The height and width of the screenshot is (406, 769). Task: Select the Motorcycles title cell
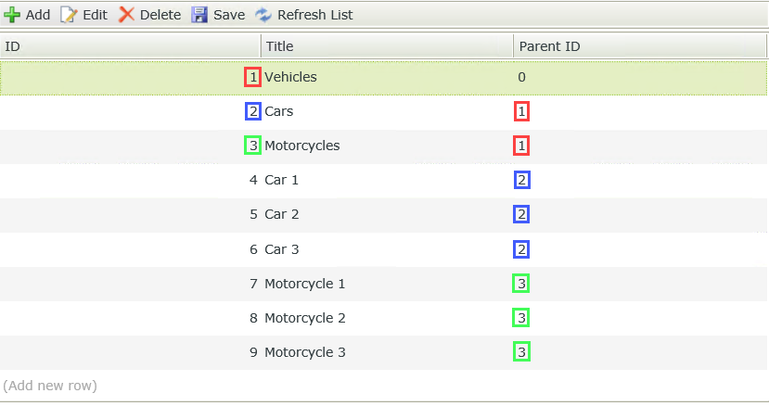[302, 146]
